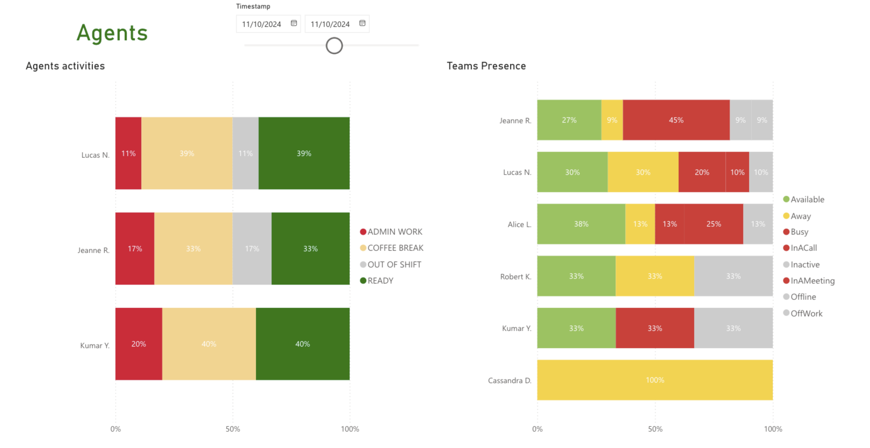Select Cassandra D.'s 100% Away bar
This screenshot has width=870, height=448.
655,380
